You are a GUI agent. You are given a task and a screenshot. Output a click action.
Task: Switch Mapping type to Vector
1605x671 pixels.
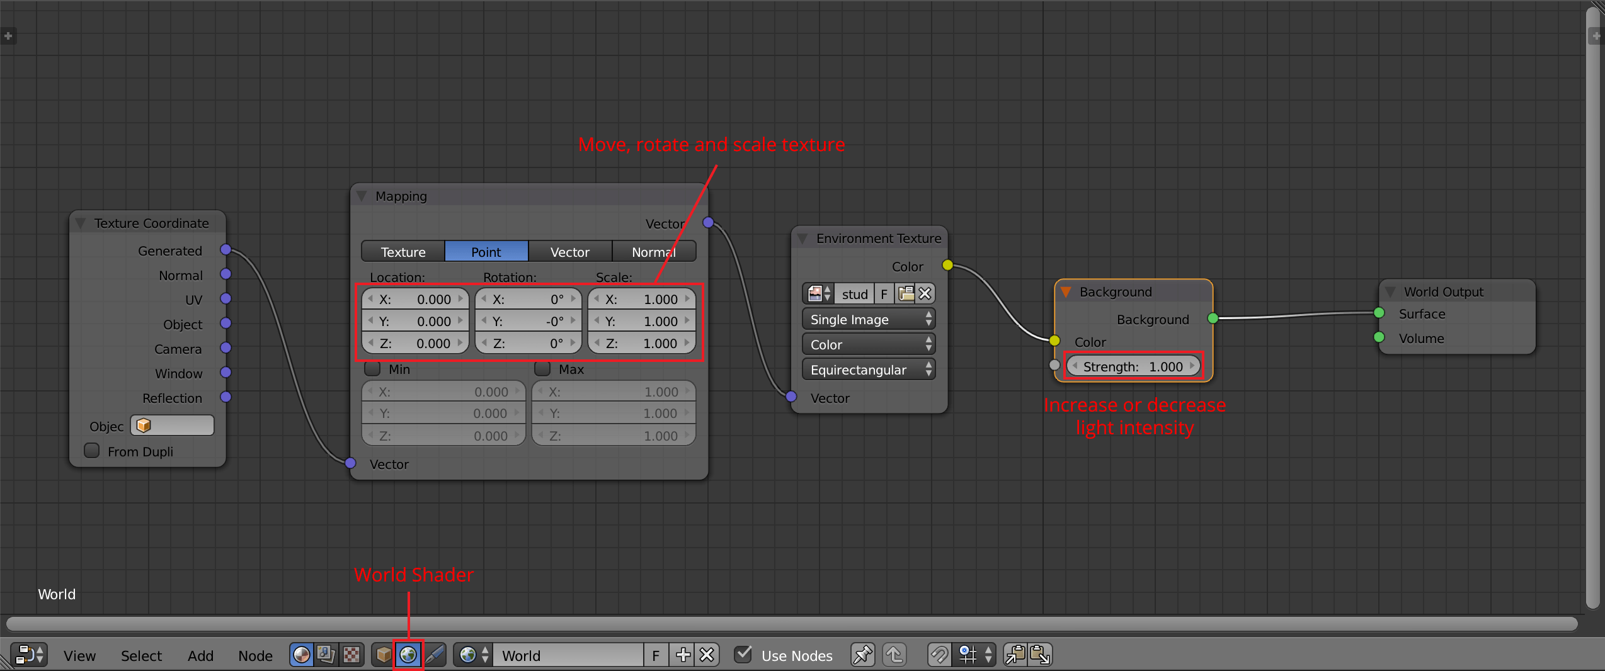[x=569, y=251]
